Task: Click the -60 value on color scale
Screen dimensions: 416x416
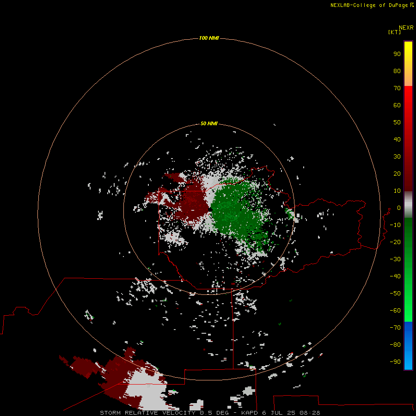Action: tap(395, 311)
